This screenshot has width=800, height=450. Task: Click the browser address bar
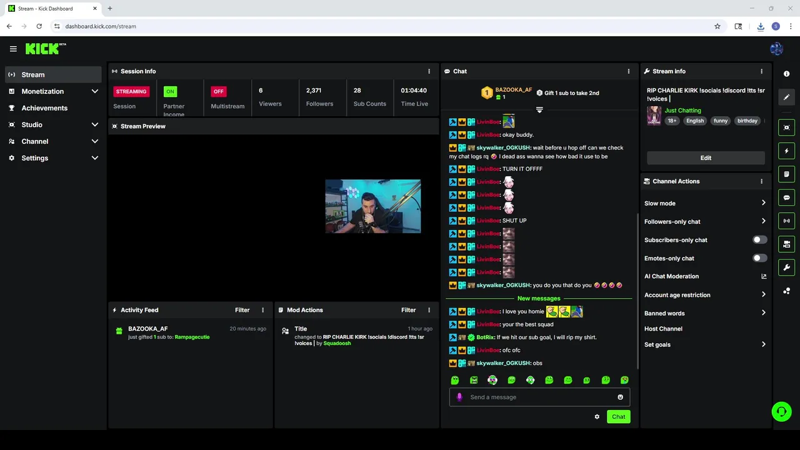pyautogui.click(x=381, y=26)
